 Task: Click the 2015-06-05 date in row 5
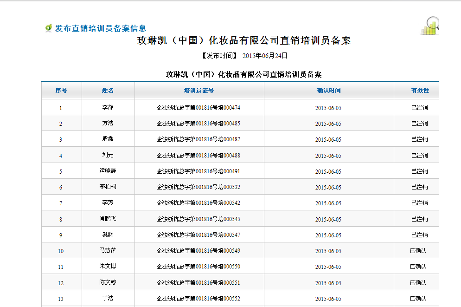pos(328,172)
